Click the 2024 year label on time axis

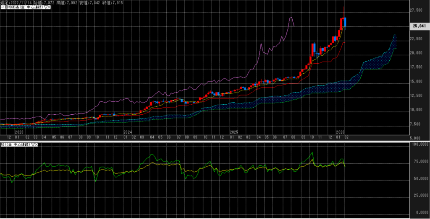click(x=128, y=132)
